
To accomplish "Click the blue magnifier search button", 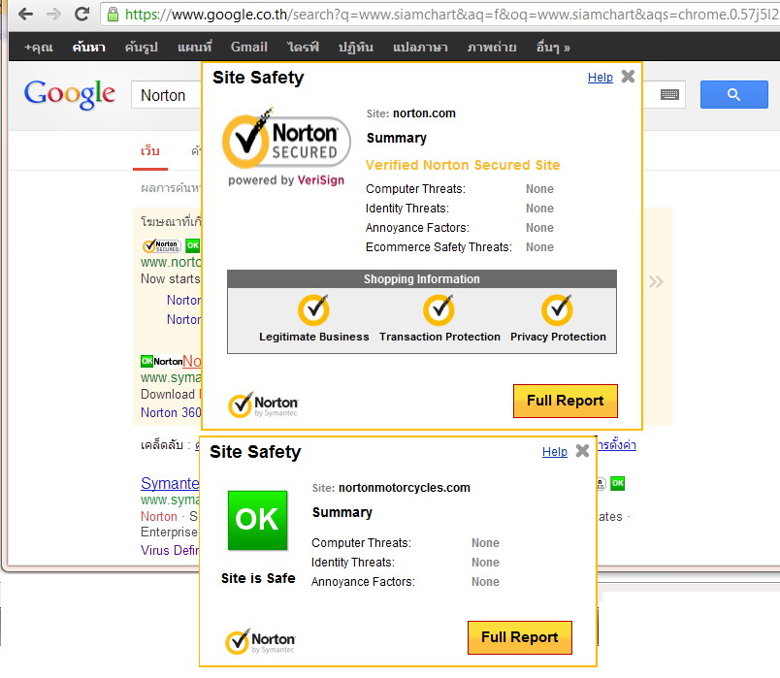I will (x=733, y=94).
